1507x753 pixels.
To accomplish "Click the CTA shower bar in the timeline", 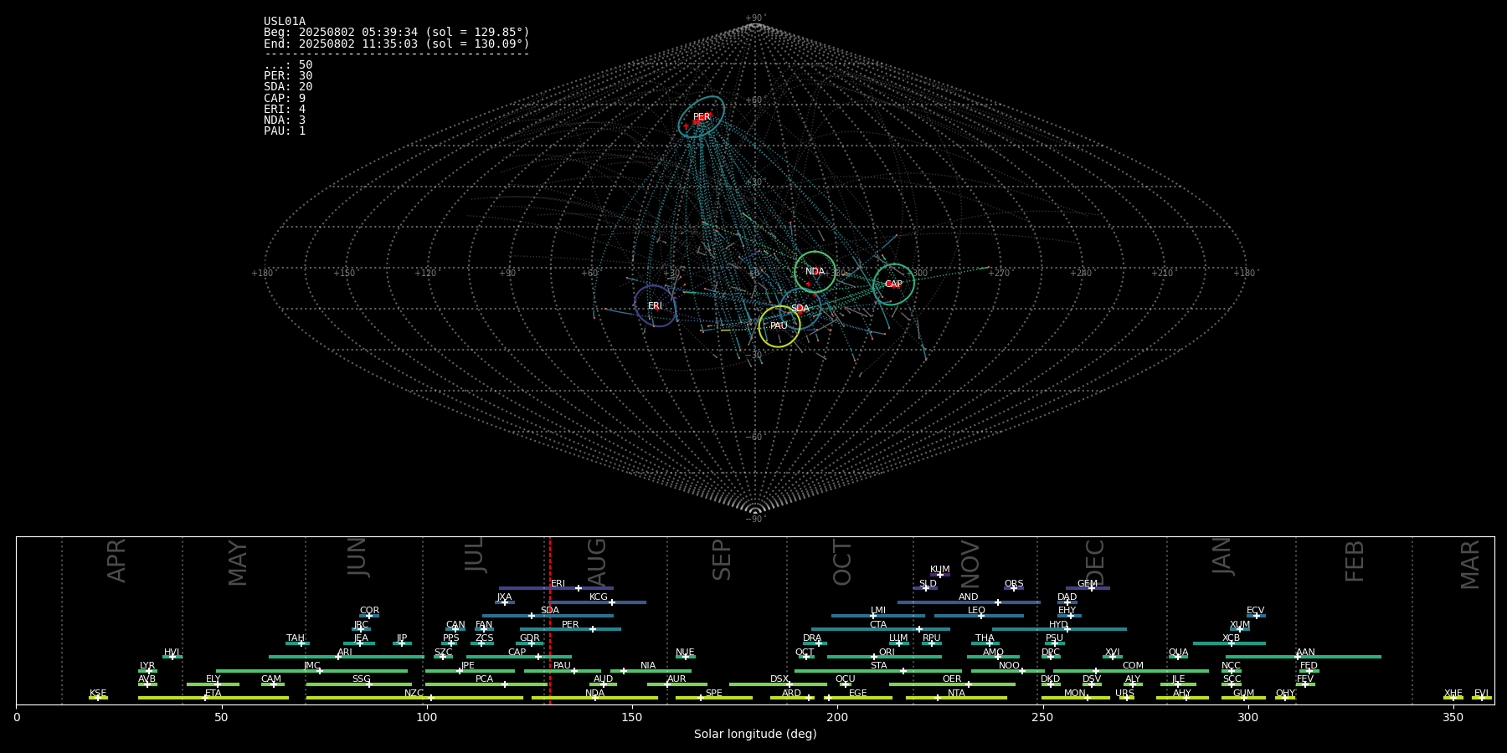I will click(x=881, y=629).
